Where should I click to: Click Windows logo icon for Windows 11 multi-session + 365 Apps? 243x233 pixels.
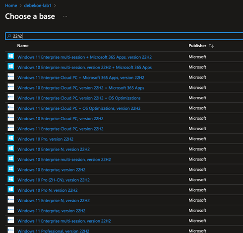pyautogui.click(x=11, y=56)
